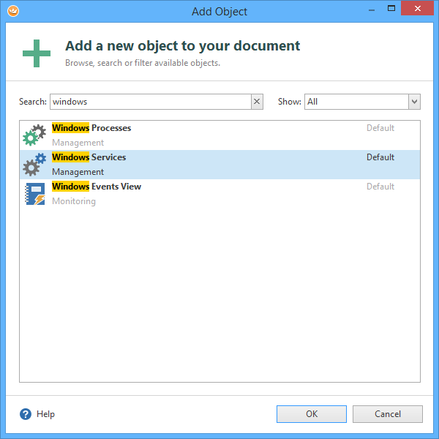Image resolution: width=439 pixels, height=439 pixels.
Task: Select the Windows Processes title text
Action: [91, 128]
